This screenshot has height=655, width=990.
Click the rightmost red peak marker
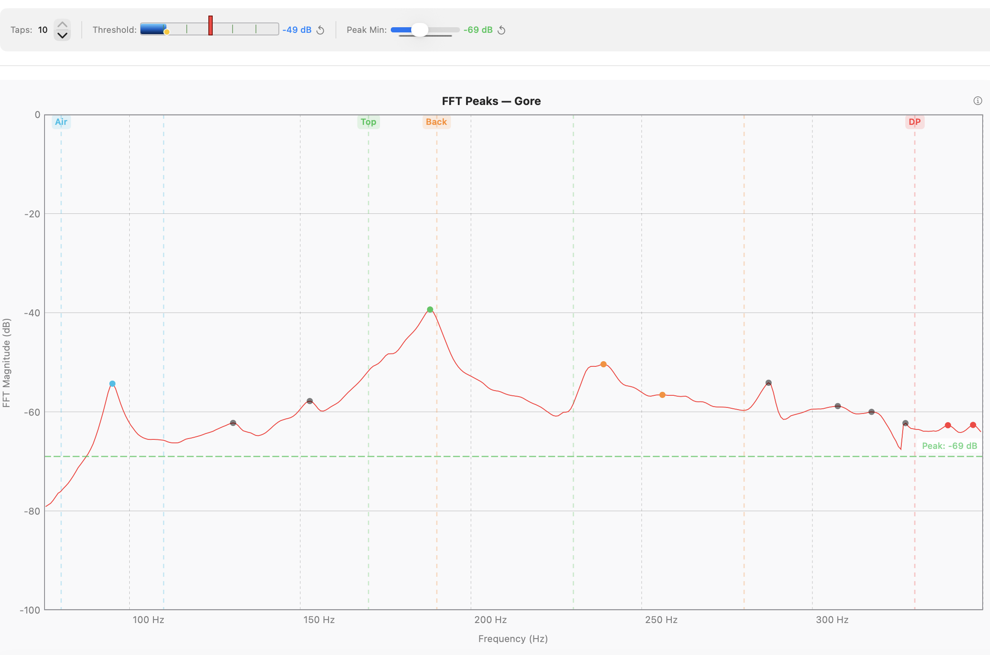tap(973, 425)
